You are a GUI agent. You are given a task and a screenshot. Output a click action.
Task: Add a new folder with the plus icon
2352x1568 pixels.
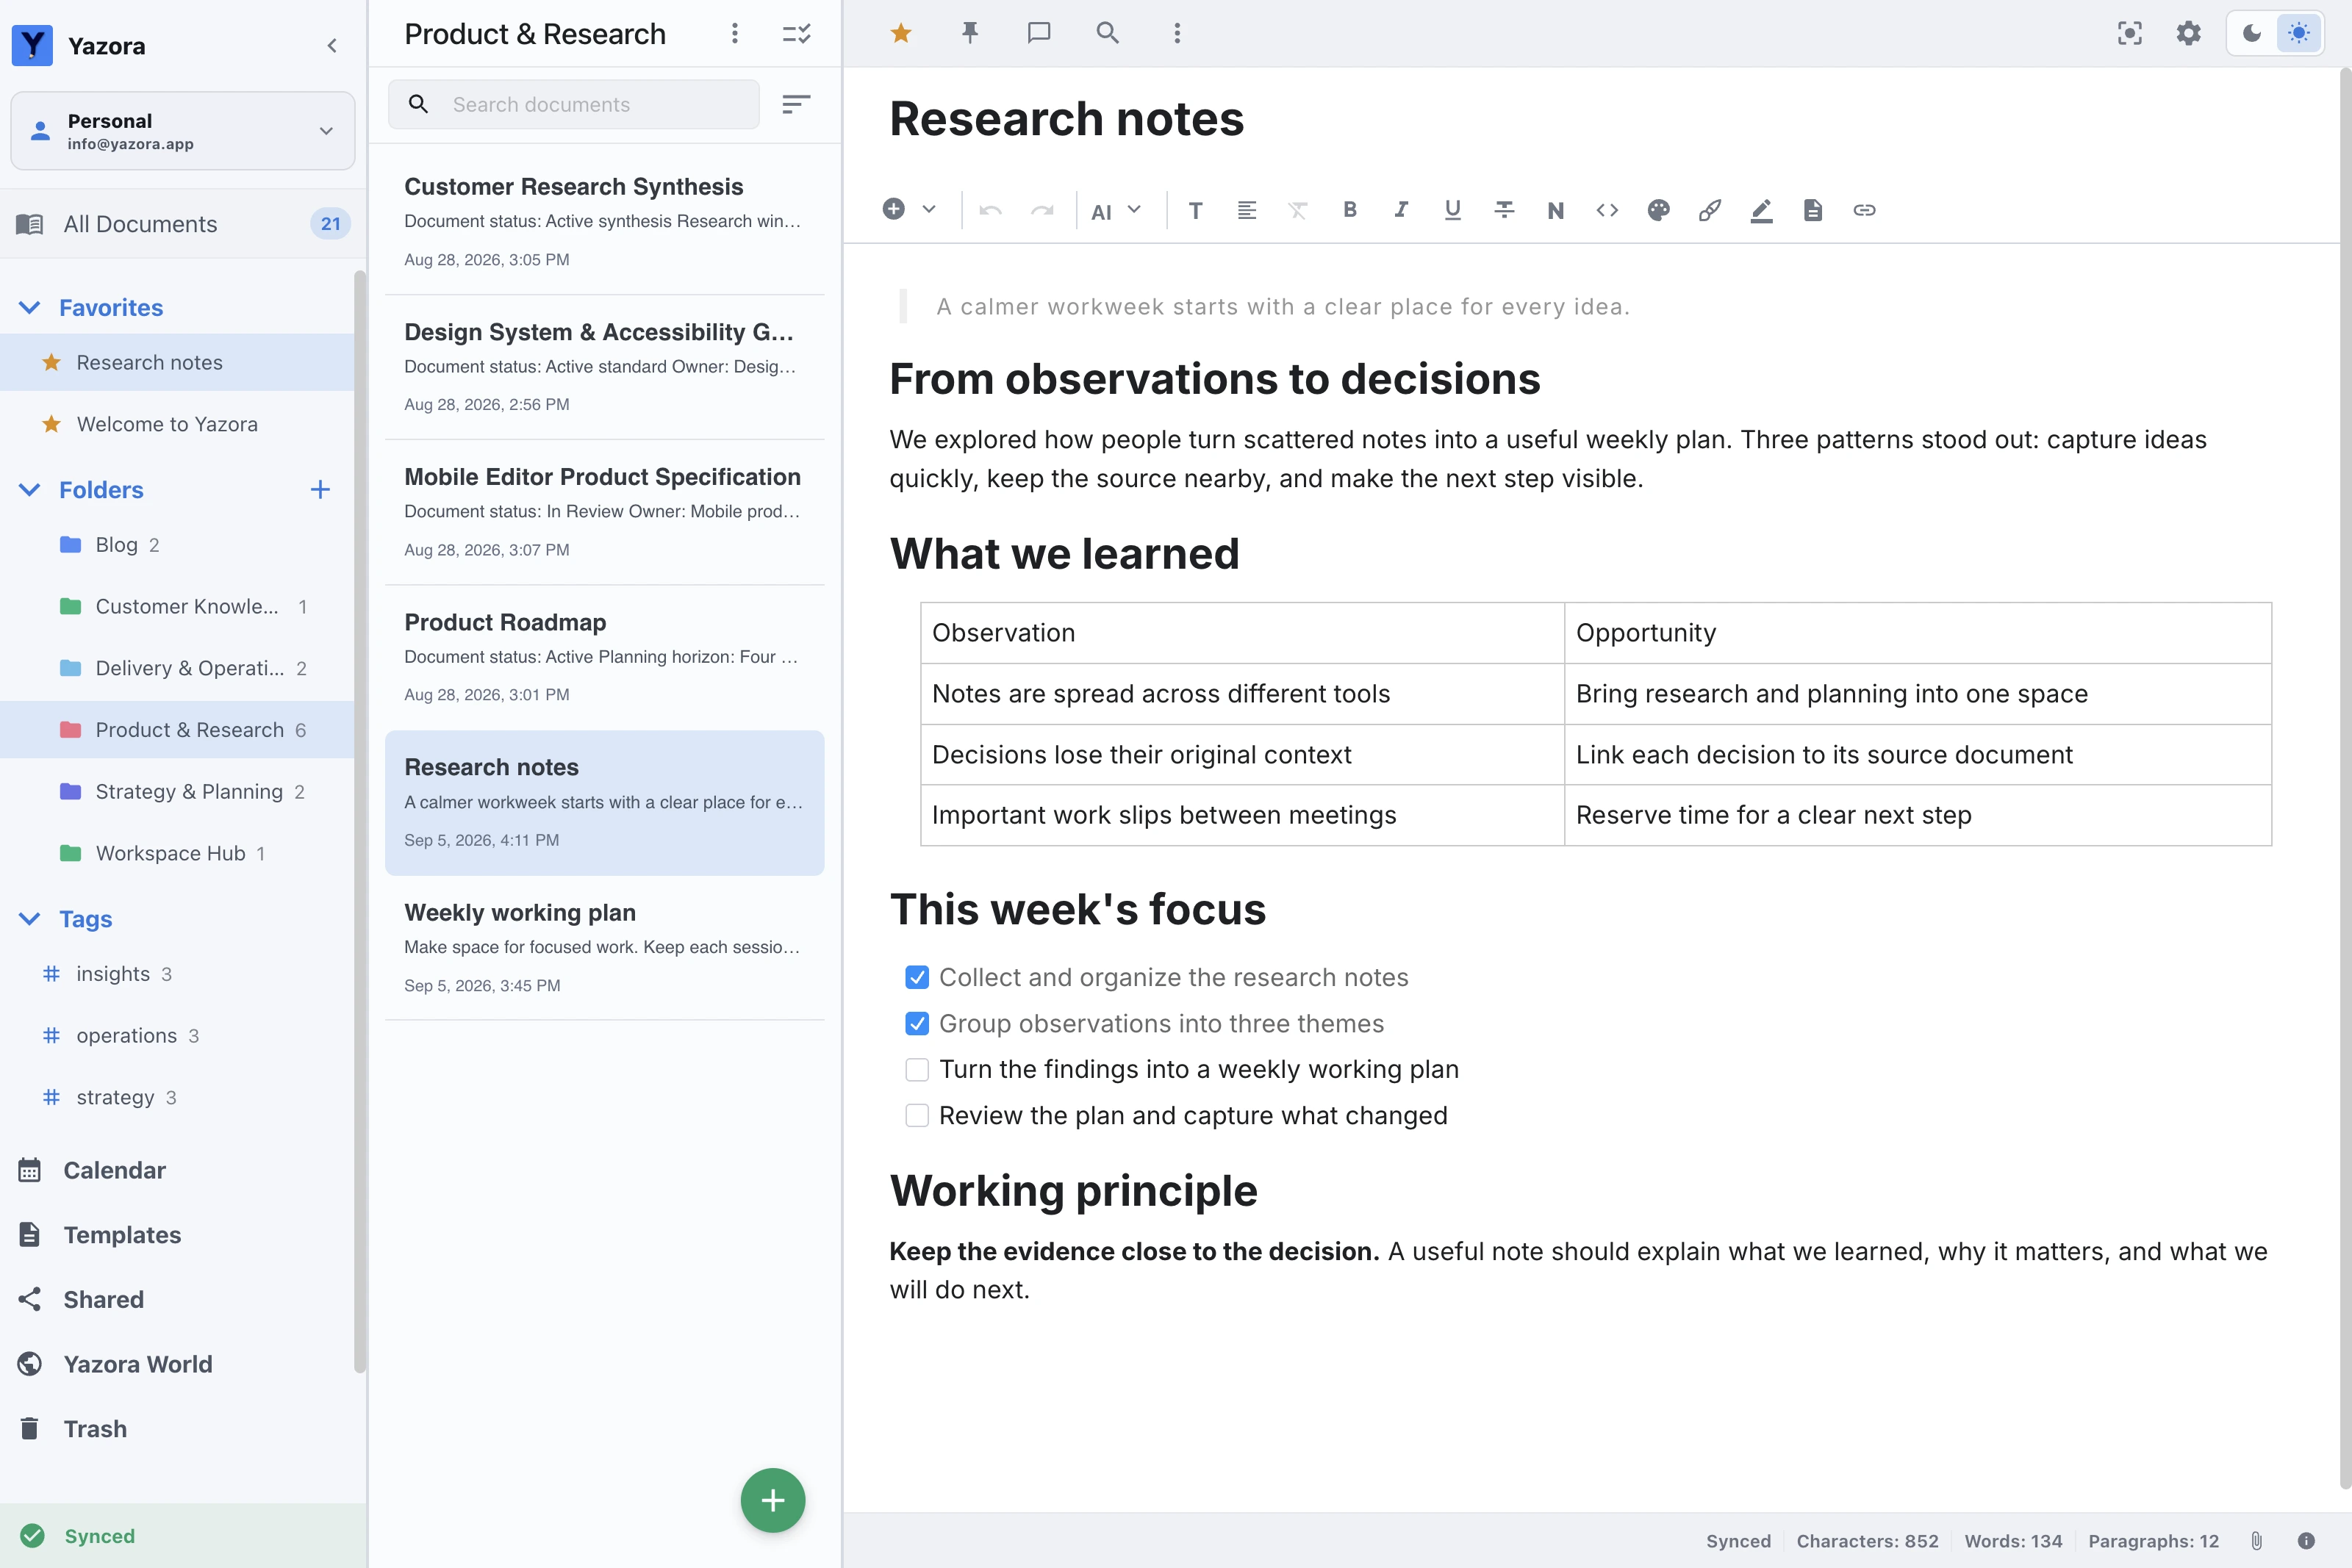coord(320,490)
